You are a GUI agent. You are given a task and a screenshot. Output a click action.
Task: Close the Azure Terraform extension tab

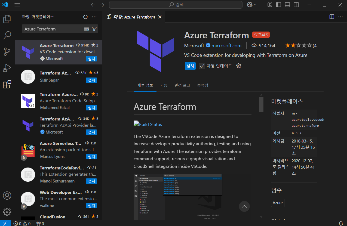pyautogui.click(x=160, y=17)
